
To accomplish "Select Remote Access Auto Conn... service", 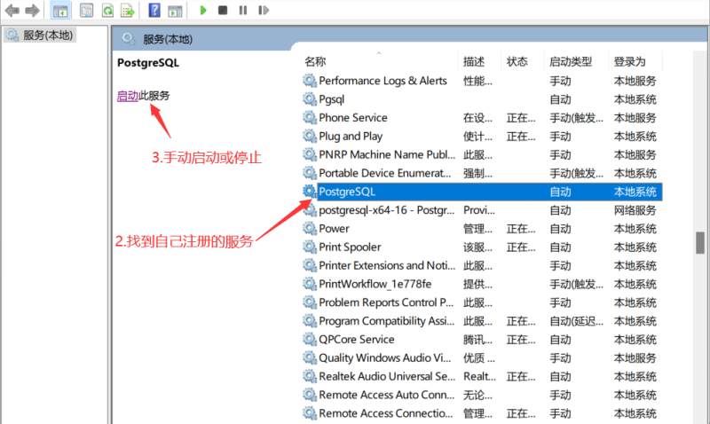I will point(482,395).
